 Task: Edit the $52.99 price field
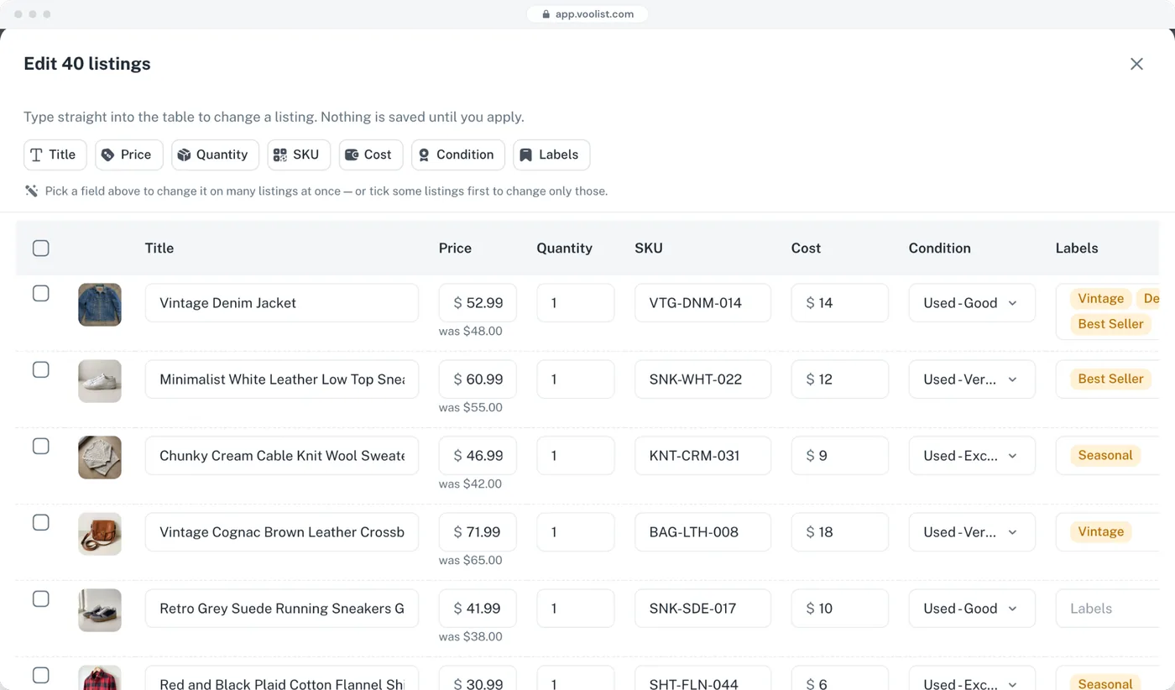(x=478, y=303)
